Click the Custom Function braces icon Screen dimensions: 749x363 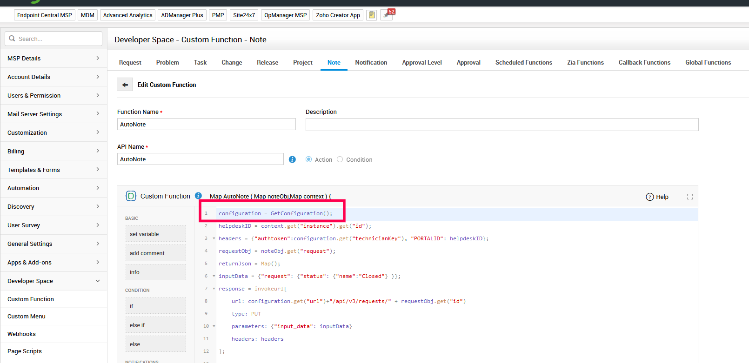[x=131, y=196]
